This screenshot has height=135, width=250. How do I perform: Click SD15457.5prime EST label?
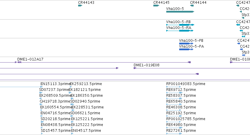[56, 131]
